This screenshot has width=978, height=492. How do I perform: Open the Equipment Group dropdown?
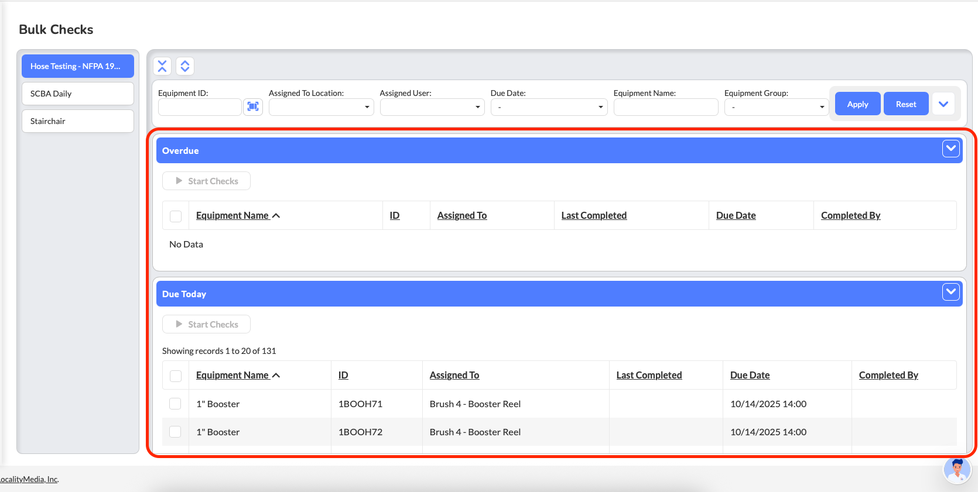point(776,107)
